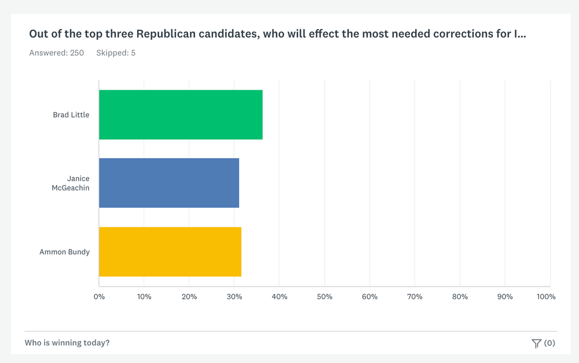Click the 70% x-axis label
This screenshot has width=579, height=363.
tap(415, 296)
